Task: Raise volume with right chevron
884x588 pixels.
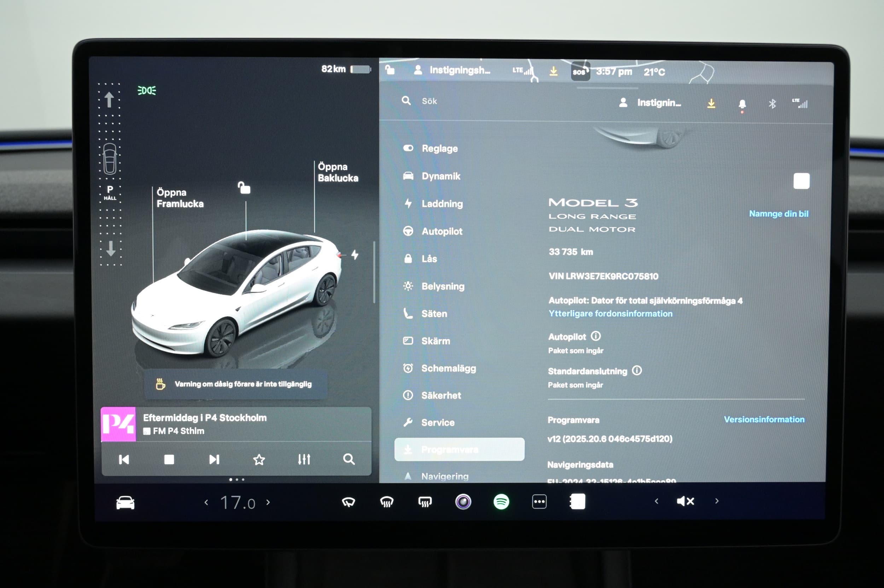Action: pyautogui.click(x=717, y=501)
